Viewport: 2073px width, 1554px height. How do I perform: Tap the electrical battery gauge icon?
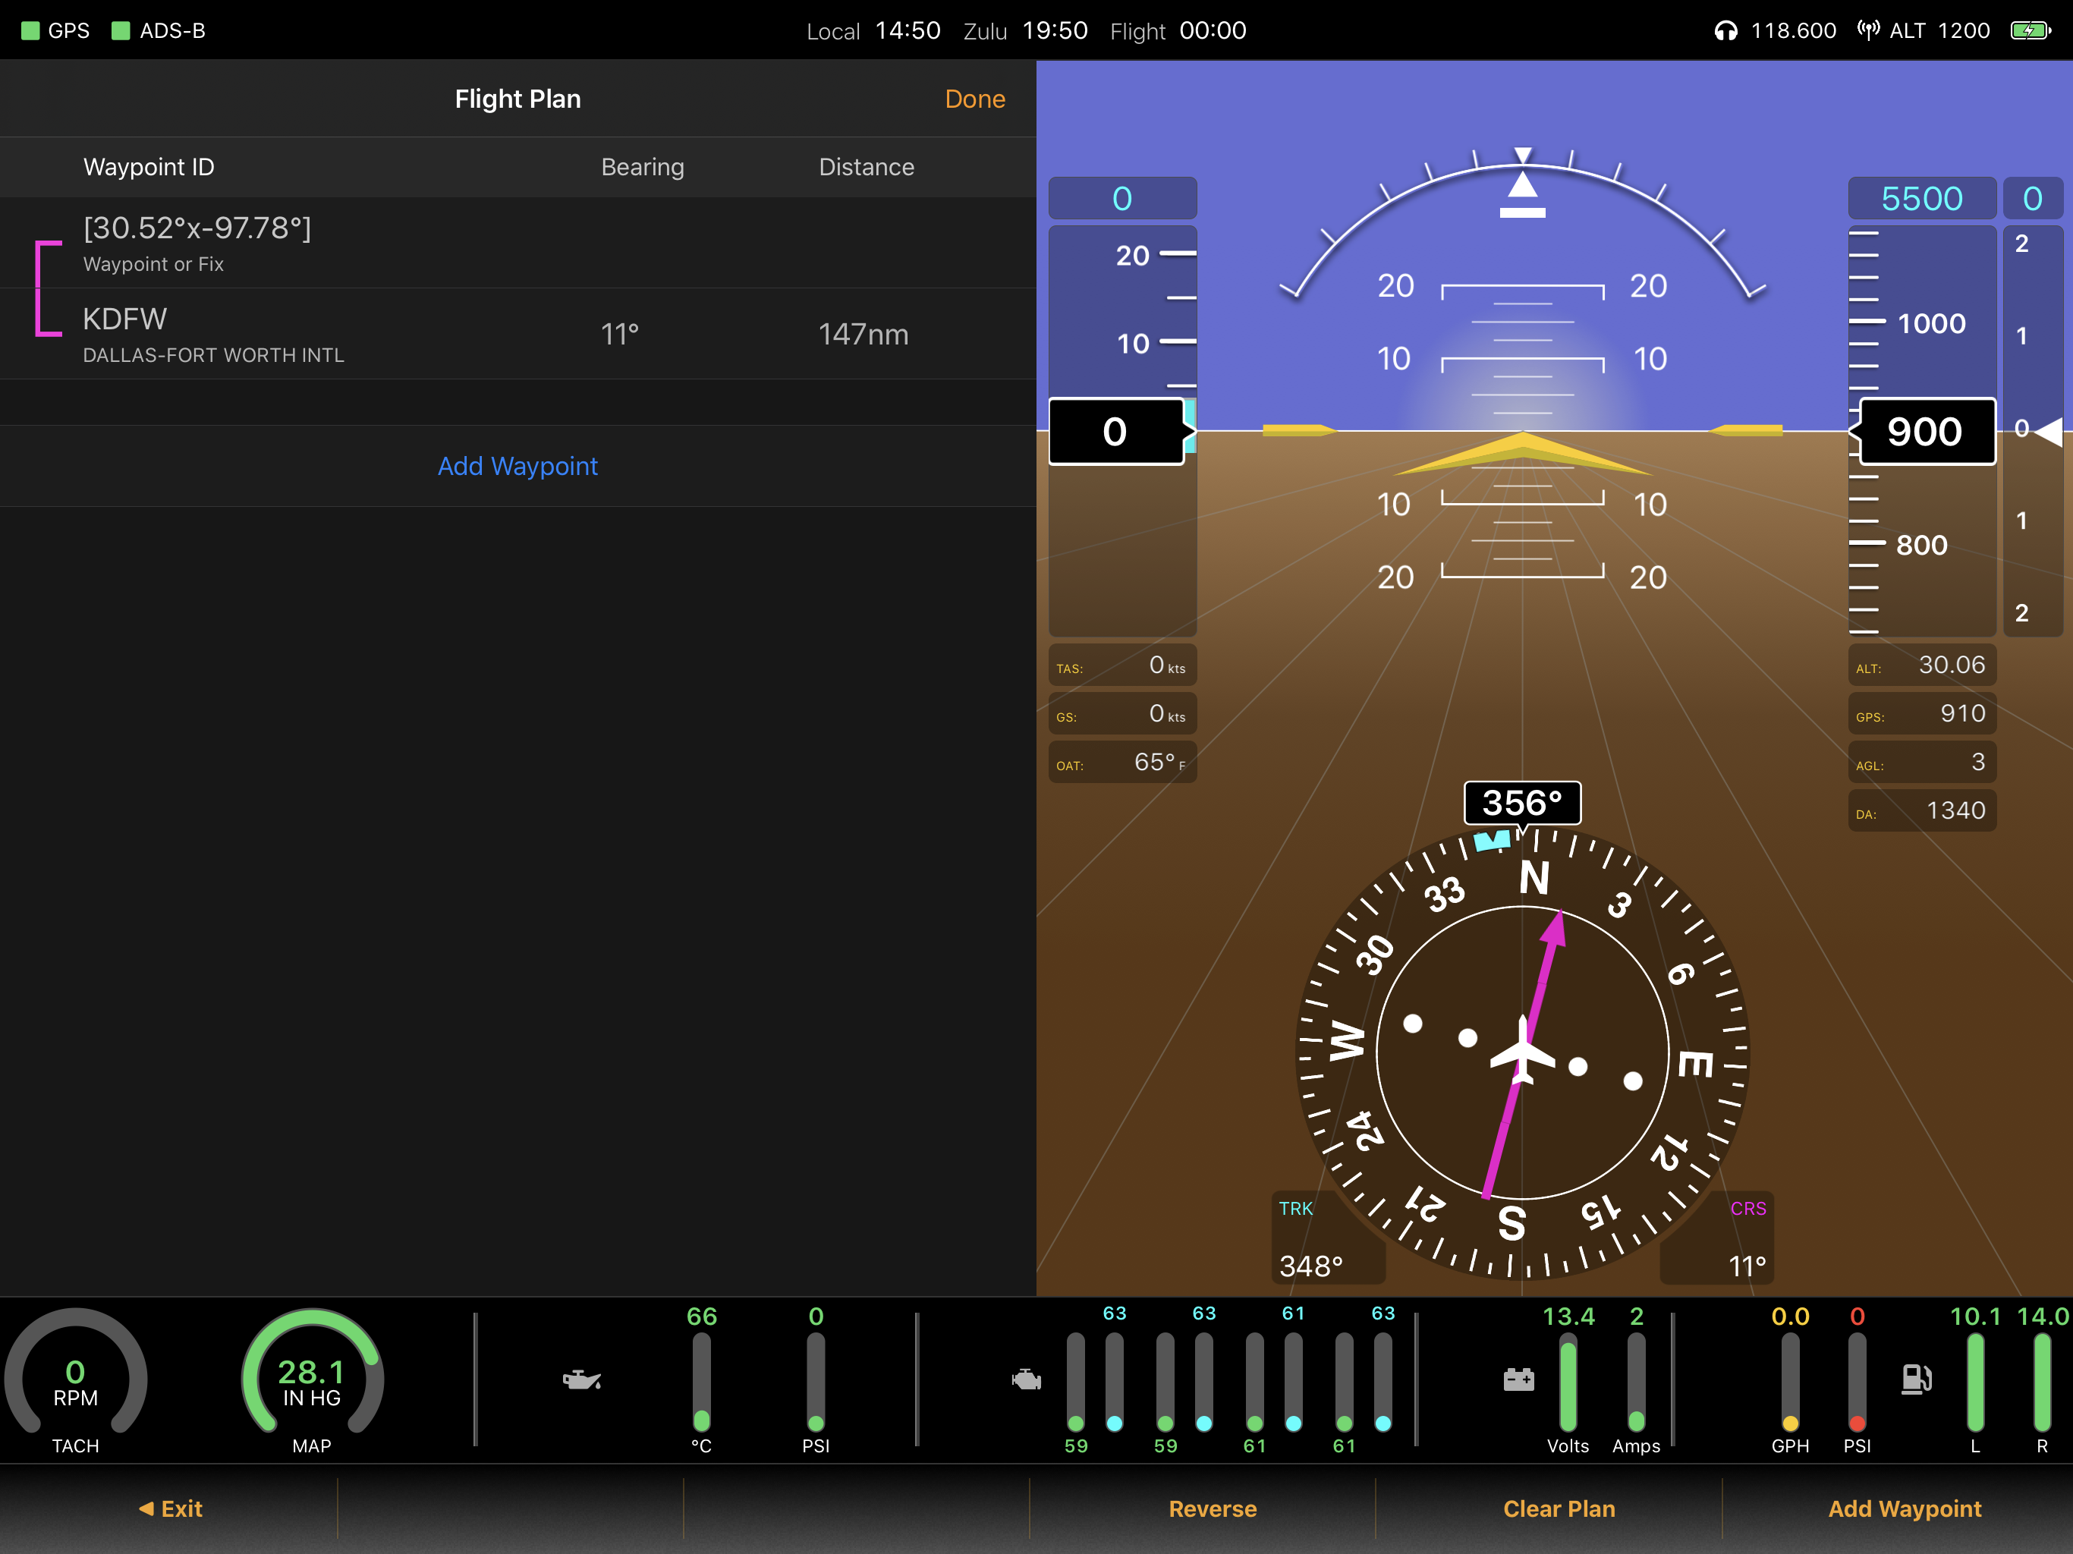pos(1518,1379)
